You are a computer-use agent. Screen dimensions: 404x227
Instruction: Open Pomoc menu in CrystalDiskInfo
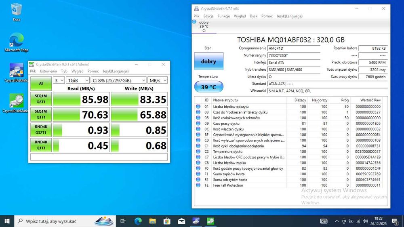pyautogui.click(x=267, y=16)
